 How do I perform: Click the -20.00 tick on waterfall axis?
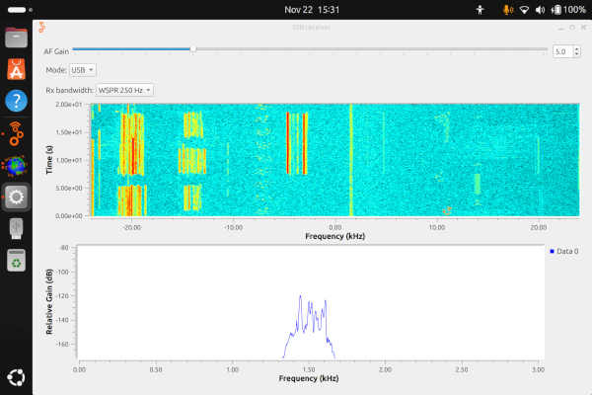[x=132, y=227]
